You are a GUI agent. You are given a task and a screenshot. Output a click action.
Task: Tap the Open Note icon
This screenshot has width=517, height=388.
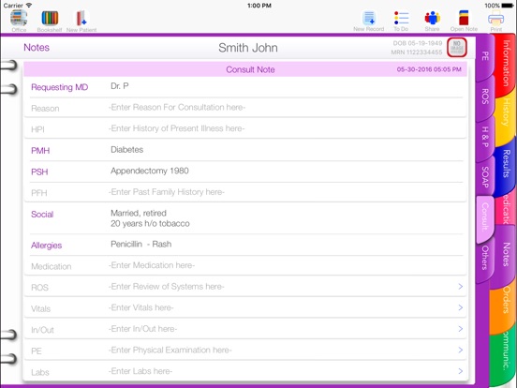(x=464, y=21)
